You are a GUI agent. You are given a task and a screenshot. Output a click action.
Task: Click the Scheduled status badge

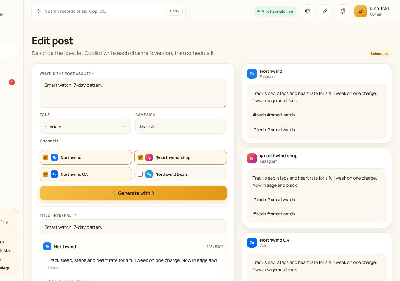point(380,54)
